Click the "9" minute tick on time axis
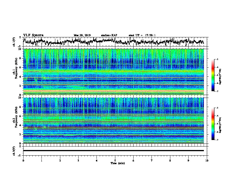233x180 pixels. tap(188, 161)
